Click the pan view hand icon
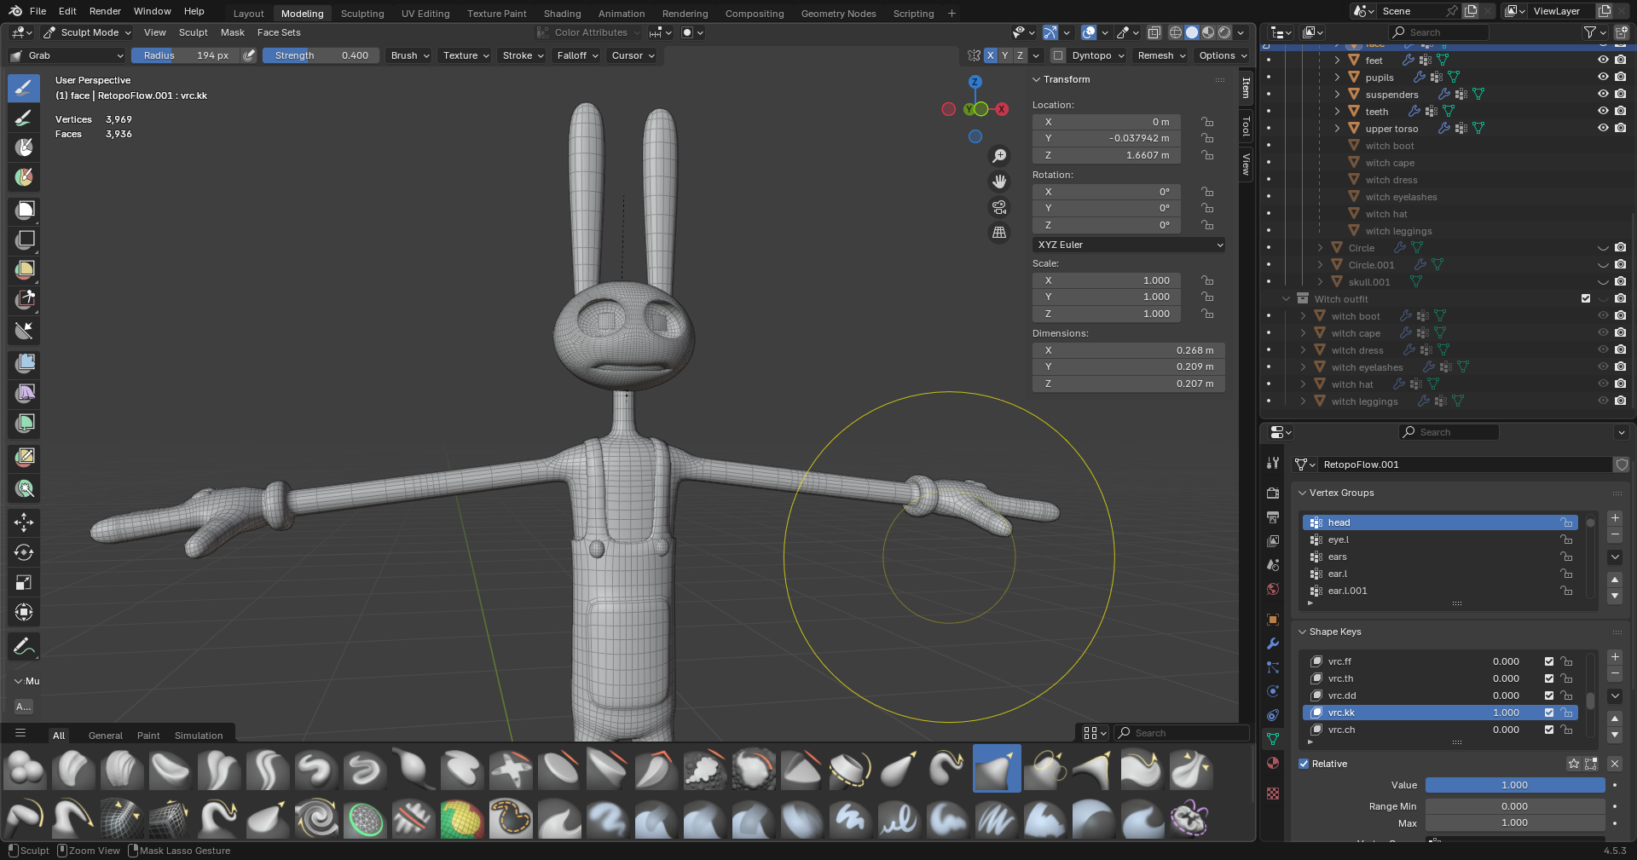Viewport: 1637px width, 860px height. (999, 182)
